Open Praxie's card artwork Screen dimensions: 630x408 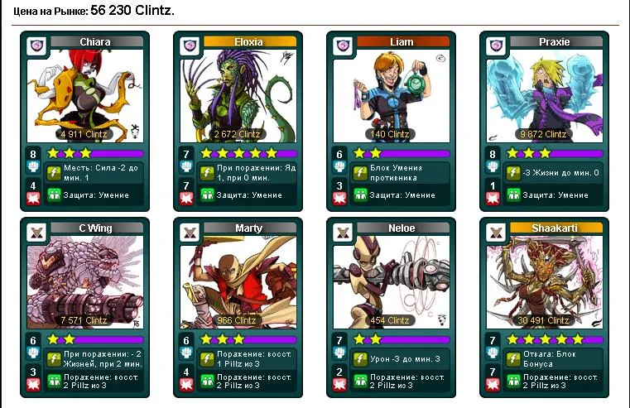pyautogui.click(x=545, y=95)
